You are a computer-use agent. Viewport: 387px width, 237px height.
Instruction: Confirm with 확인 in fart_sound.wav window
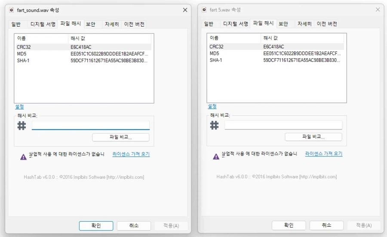(x=96, y=226)
